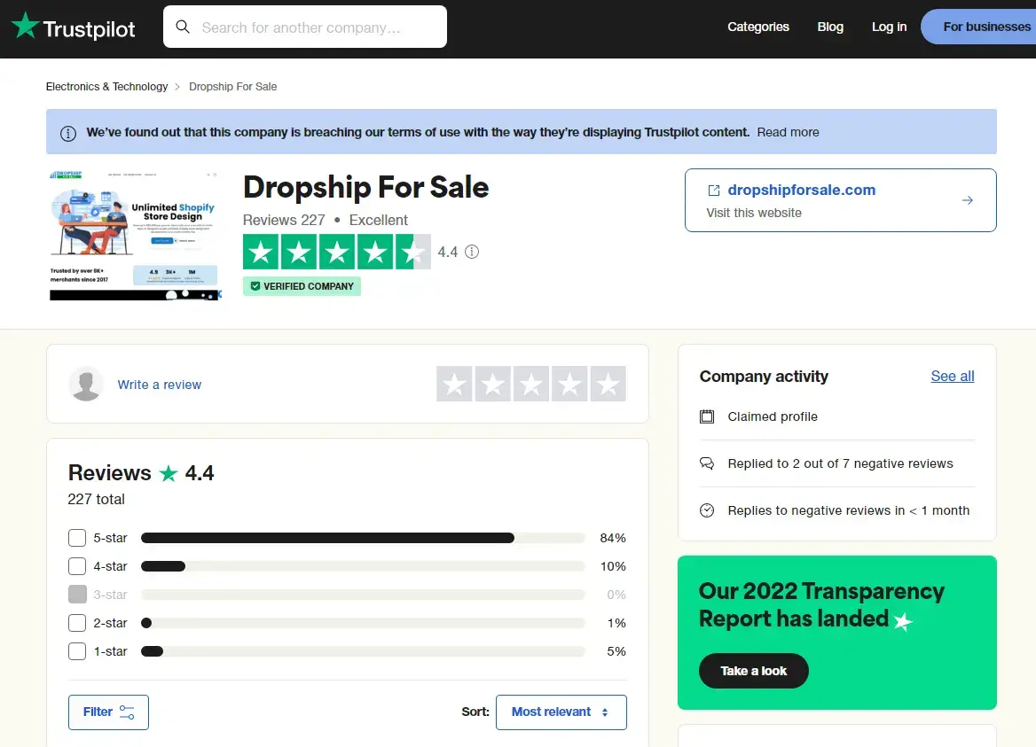
Task: Check the 4-star filter checkbox
Action: (x=77, y=566)
